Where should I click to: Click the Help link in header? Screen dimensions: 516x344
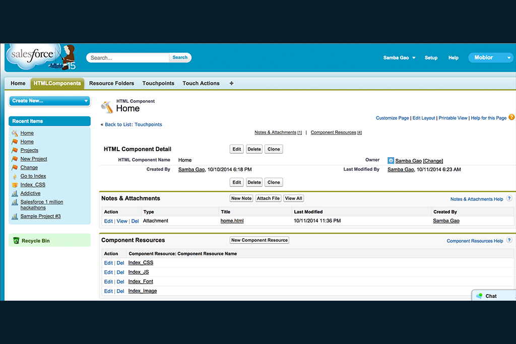click(x=454, y=58)
